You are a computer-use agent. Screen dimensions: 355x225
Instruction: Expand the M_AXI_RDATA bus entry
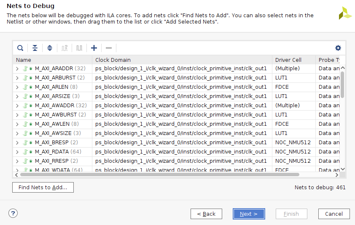click(17, 152)
